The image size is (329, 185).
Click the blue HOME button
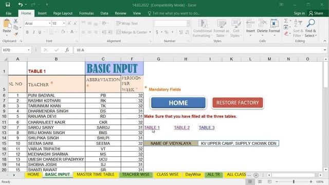pos(178,103)
